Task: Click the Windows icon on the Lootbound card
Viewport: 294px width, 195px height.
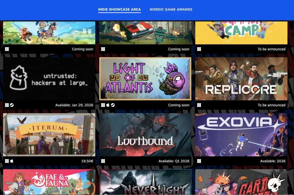Action: (x=103, y=161)
